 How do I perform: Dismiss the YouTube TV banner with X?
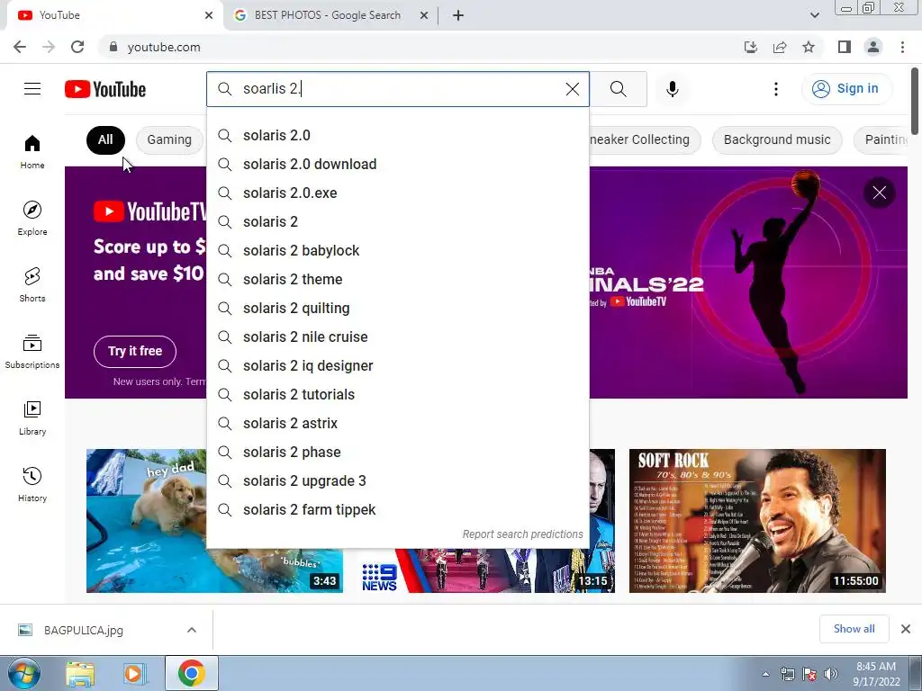click(x=879, y=193)
